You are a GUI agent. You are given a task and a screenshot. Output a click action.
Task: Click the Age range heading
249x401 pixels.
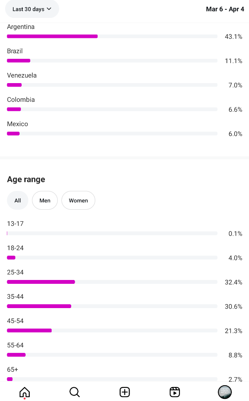(x=26, y=179)
